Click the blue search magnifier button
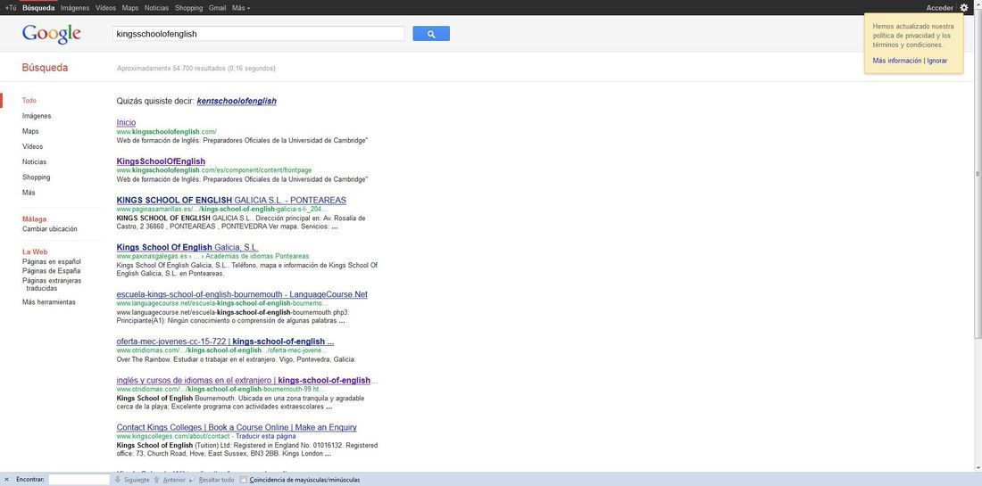 [x=431, y=34]
